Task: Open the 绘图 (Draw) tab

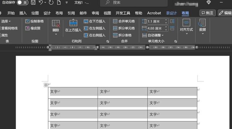Action: click(35, 13)
